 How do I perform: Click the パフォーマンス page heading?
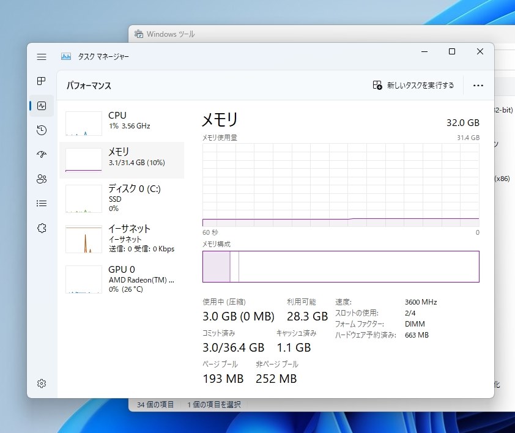coord(89,86)
